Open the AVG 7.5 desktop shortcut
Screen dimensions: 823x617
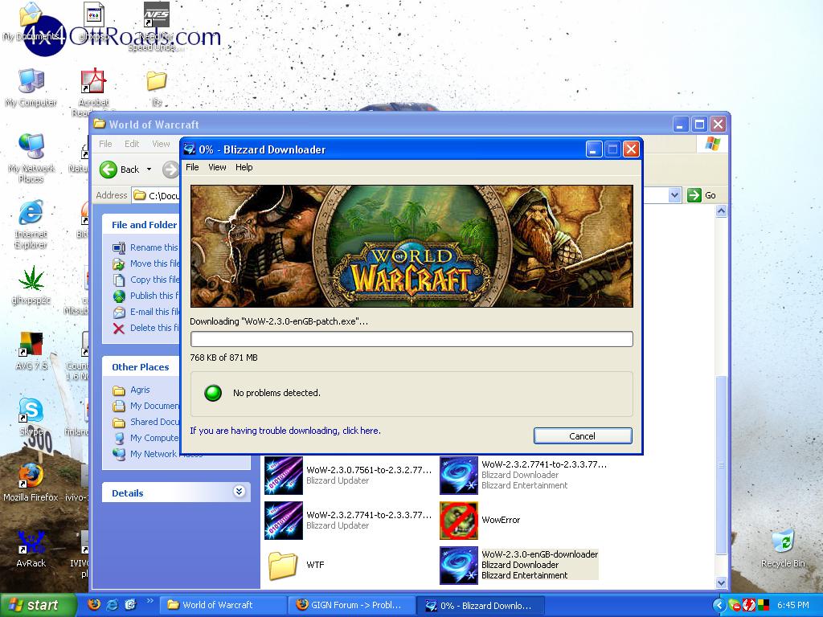(x=31, y=345)
